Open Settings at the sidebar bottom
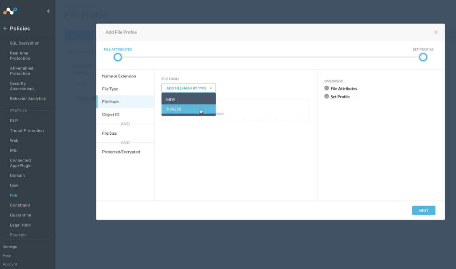 [10, 247]
